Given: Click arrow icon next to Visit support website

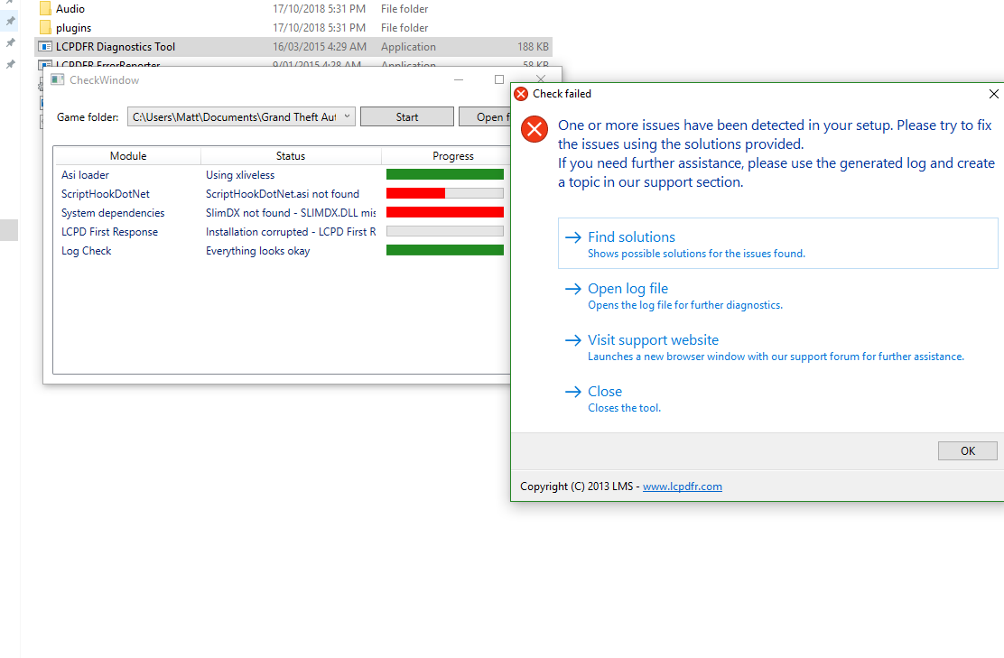Looking at the screenshot, I should [x=572, y=340].
